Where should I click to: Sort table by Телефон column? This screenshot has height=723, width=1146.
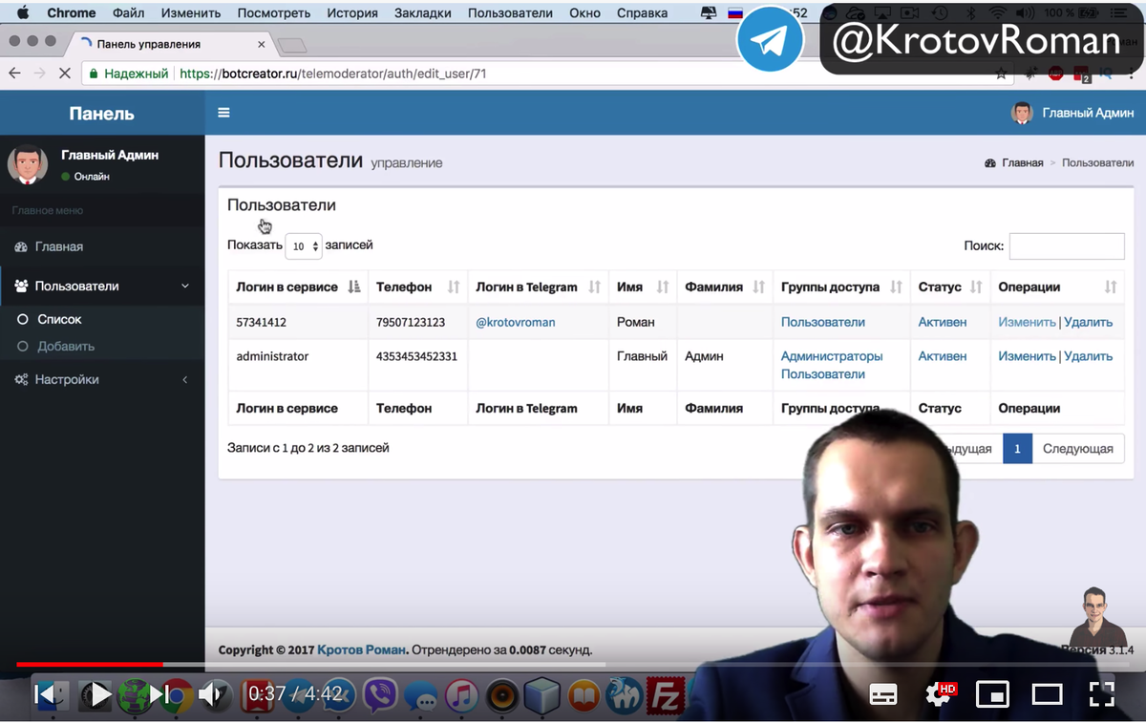(418, 287)
